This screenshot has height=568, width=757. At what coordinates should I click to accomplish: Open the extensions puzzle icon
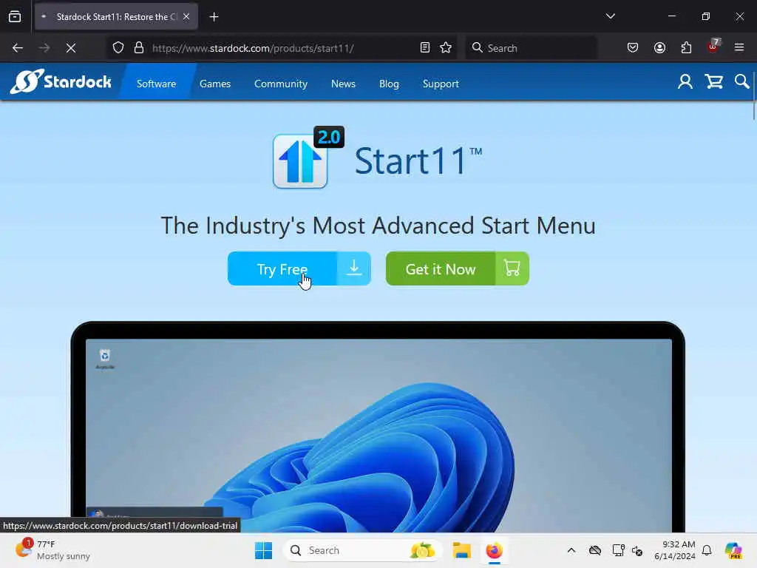[x=686, y=48]
